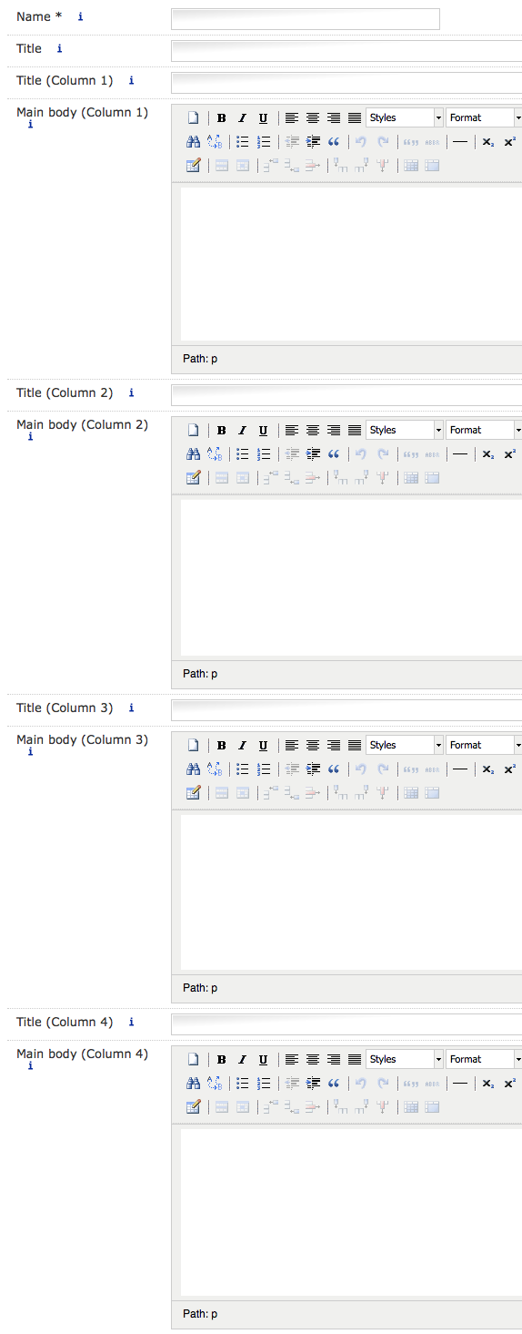
Task: Insert horizontal rule in Column 2 editor
Action: point(460,453)
